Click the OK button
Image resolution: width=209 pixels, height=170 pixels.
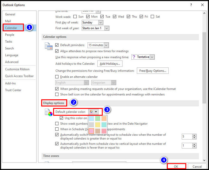pyautogui.click(x=176, y=166)
